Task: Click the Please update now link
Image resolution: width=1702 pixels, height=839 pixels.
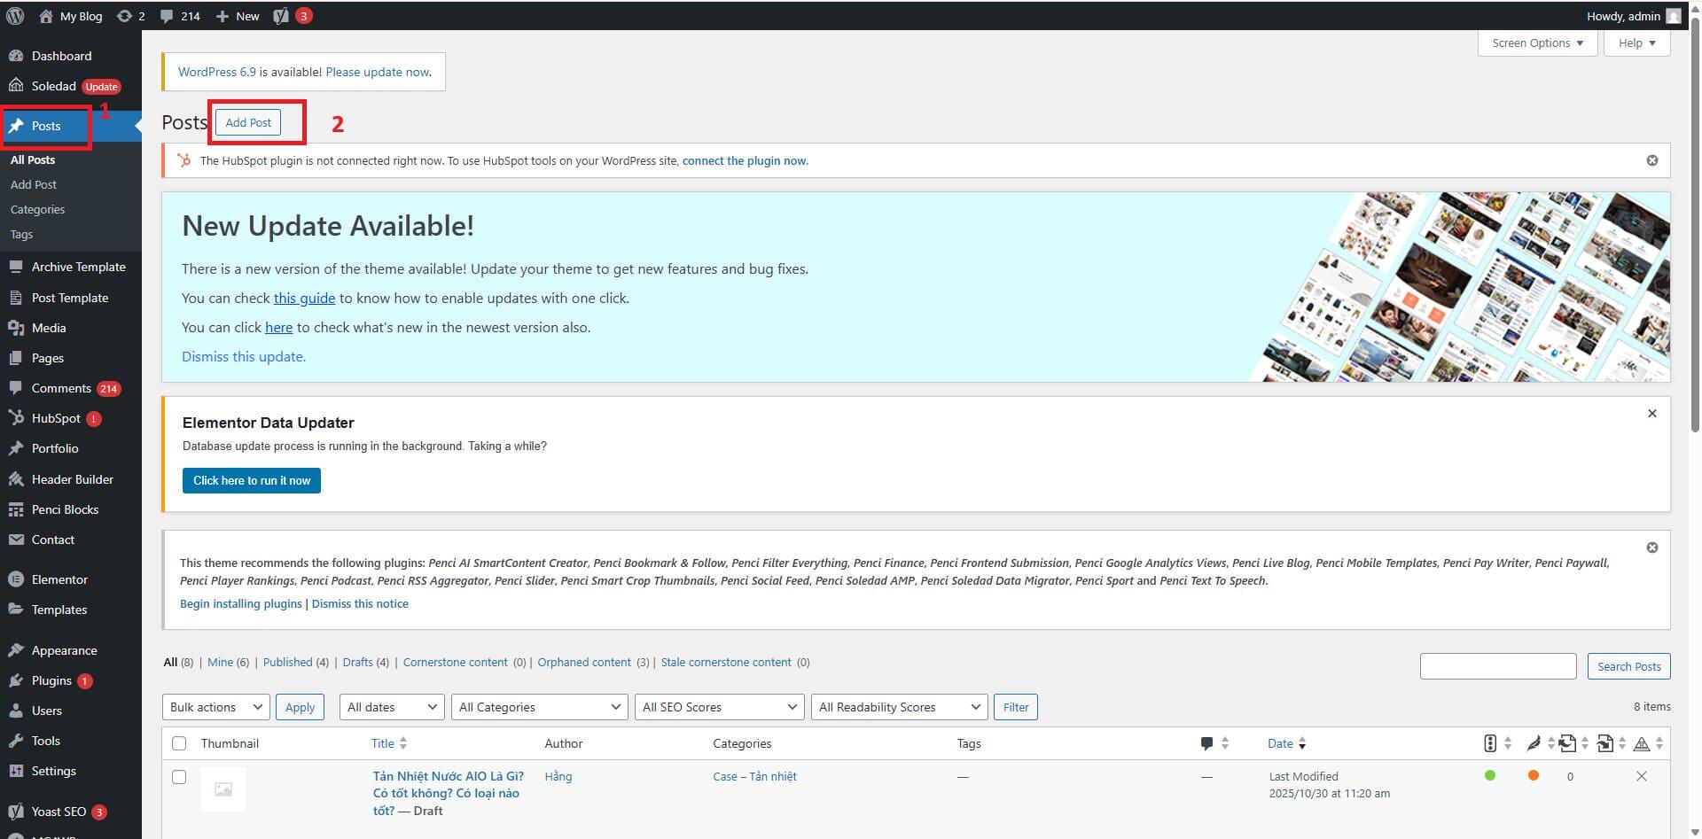Action: [x=376, y=72]
